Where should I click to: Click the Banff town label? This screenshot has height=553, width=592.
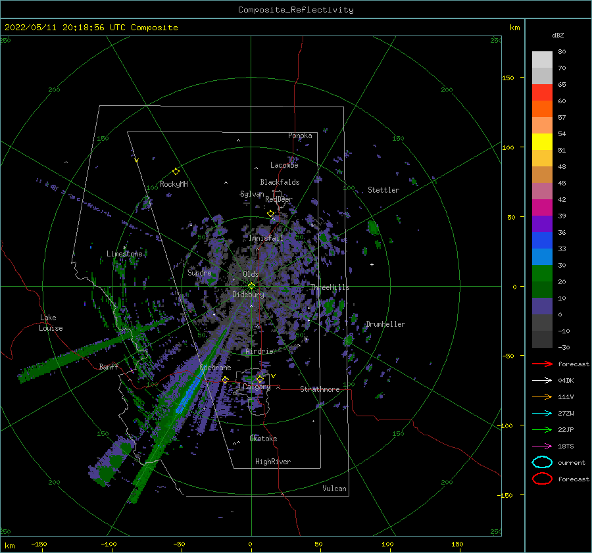pos(109,366)
